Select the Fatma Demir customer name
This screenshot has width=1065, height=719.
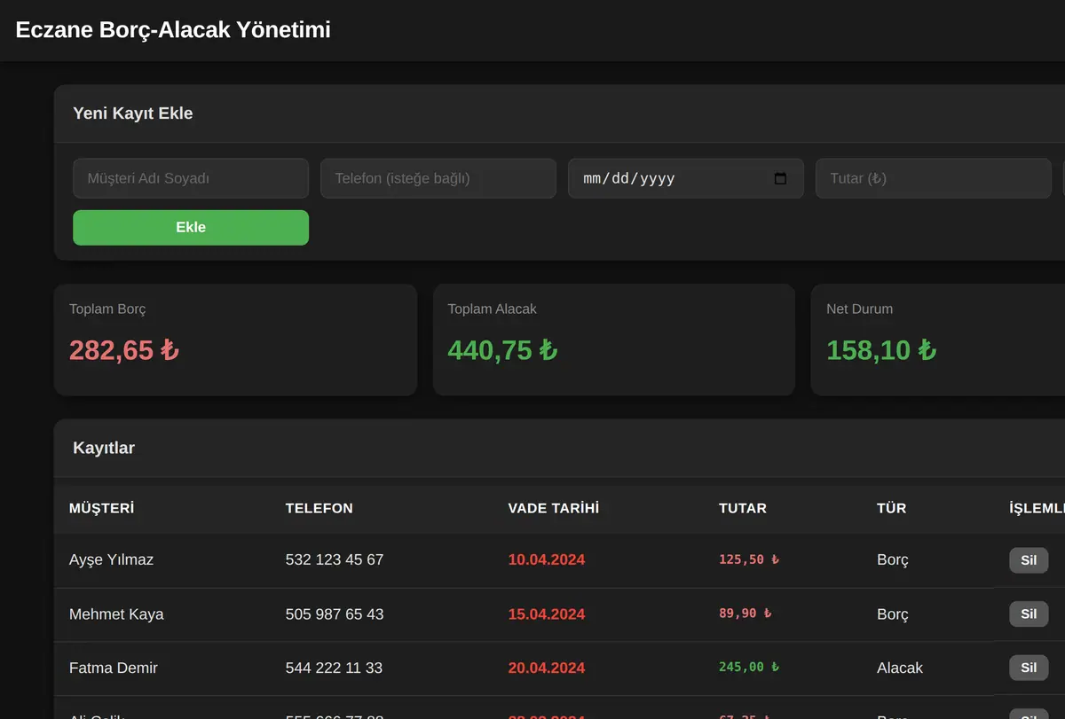(114, 668)
